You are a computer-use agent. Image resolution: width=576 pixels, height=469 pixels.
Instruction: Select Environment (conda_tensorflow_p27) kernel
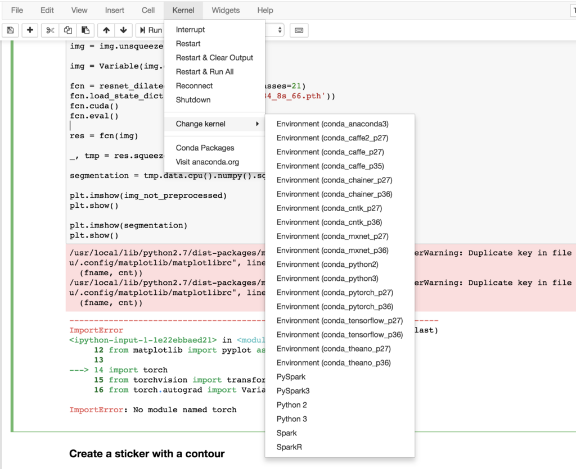click(x=340, y=321)
